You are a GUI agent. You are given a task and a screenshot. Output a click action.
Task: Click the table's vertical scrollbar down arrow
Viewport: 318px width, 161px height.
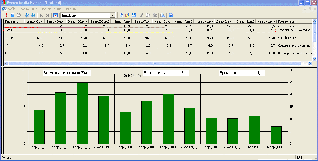coord(314,59)
